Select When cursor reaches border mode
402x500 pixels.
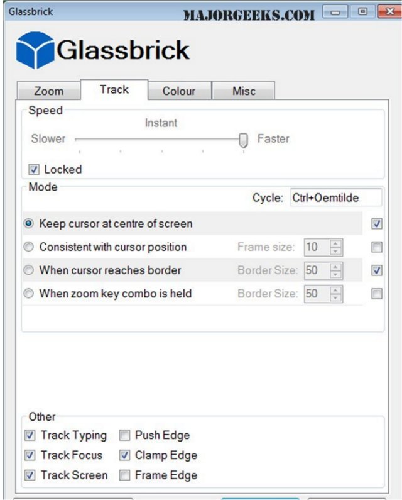pyautogui.click(x=29, y=270)
